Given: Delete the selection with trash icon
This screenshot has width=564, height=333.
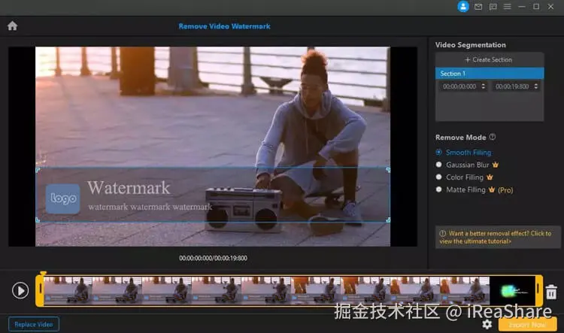Looking at the screenshot, I should 551,292.
